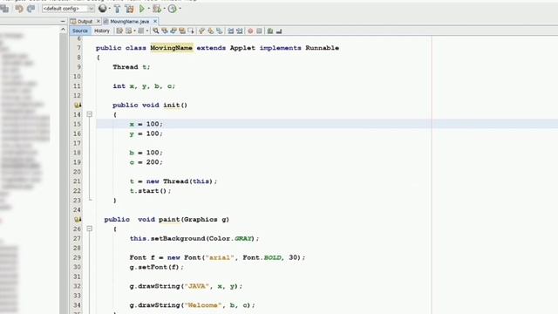
Task: Open the Profile Project dropdown arrow
Action: pyautogui.click(x=180, y=9)
